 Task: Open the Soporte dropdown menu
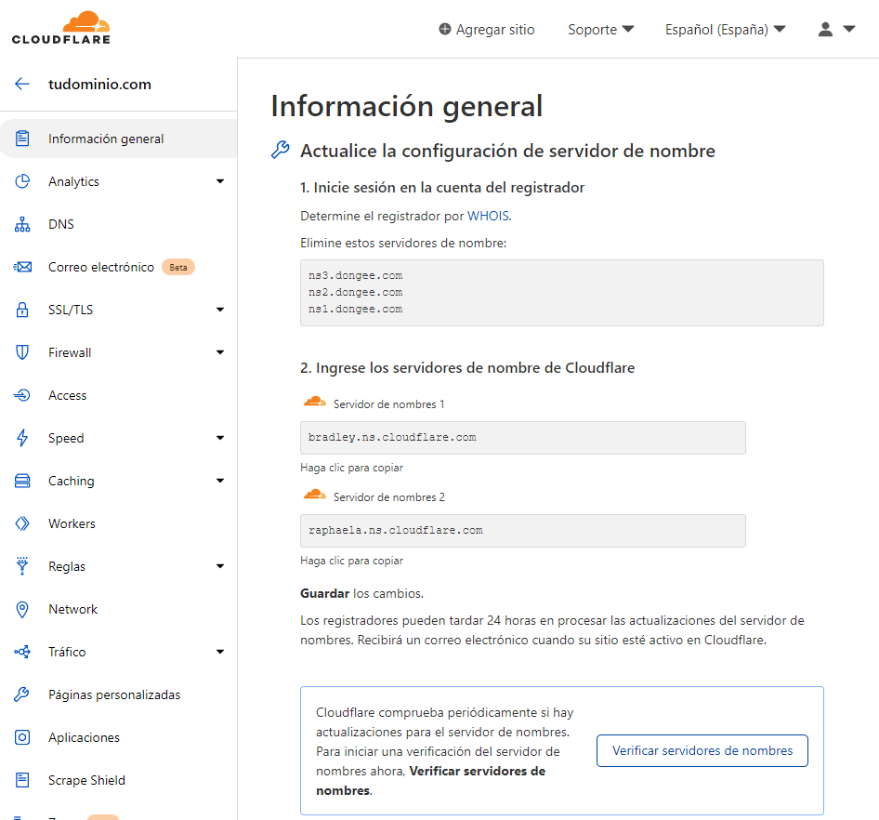(x=600, y=29)
